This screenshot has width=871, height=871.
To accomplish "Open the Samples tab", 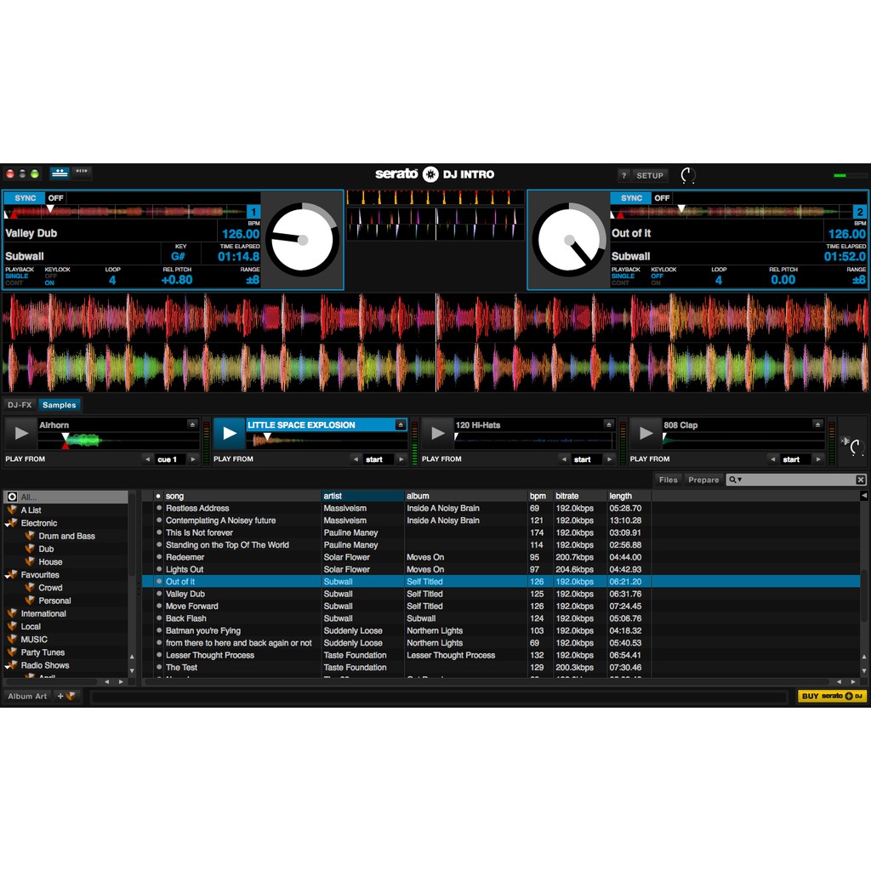I will [x=59, y=405].
